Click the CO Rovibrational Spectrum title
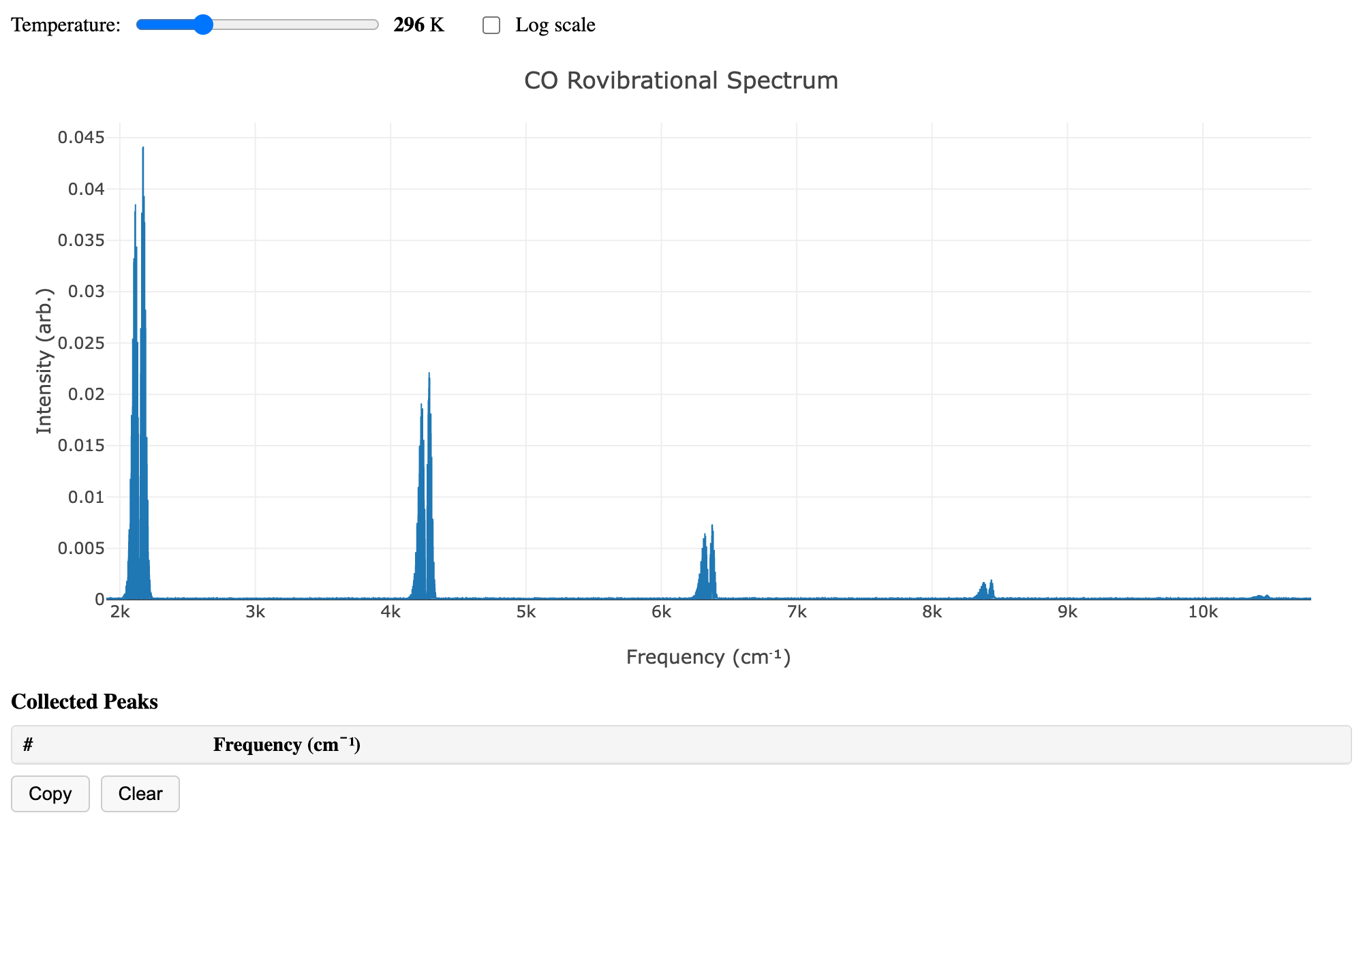The width and height of the screenshot is (1363, 954). pos(681,80)
